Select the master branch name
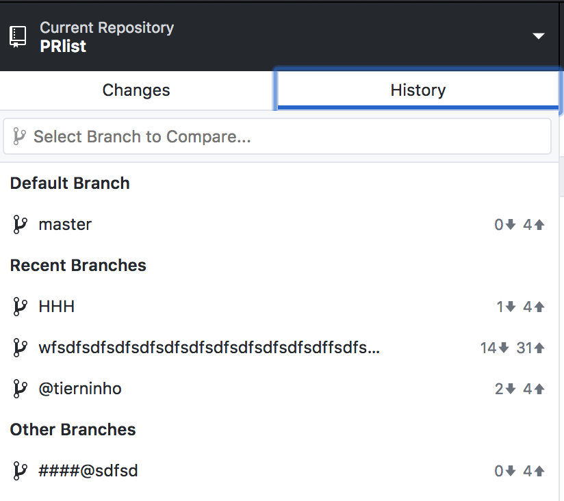 point(65,224)
